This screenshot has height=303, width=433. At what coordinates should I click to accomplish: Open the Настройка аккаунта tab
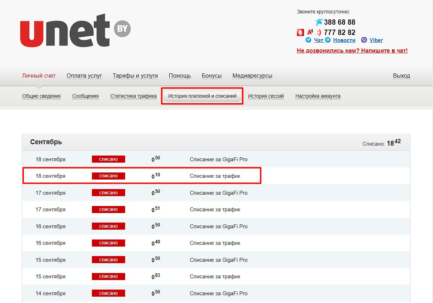[318, 96]
